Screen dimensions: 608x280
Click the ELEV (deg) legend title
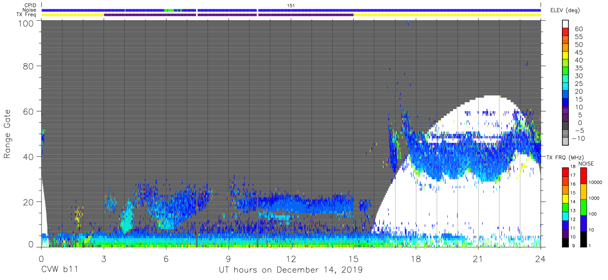click(565, 10)
